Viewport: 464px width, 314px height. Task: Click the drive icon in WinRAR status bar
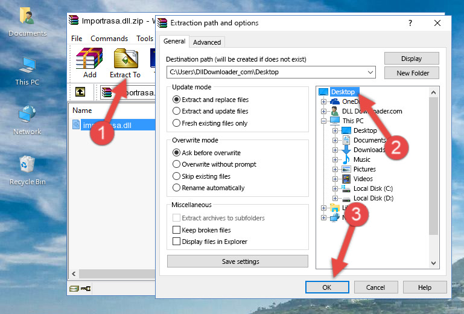tap(74, 288)
